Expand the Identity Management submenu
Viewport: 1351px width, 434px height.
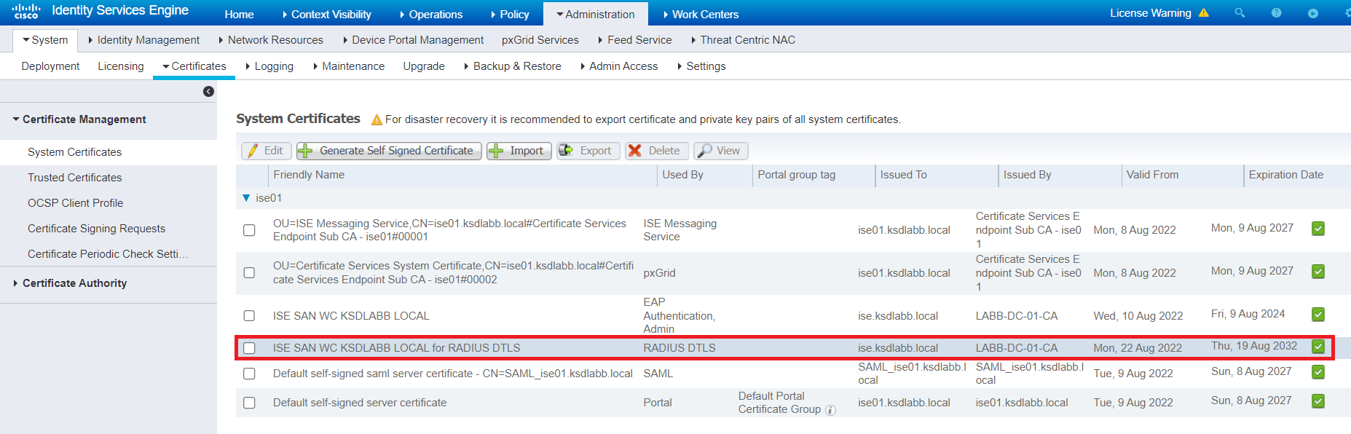[x=143, y=40]
